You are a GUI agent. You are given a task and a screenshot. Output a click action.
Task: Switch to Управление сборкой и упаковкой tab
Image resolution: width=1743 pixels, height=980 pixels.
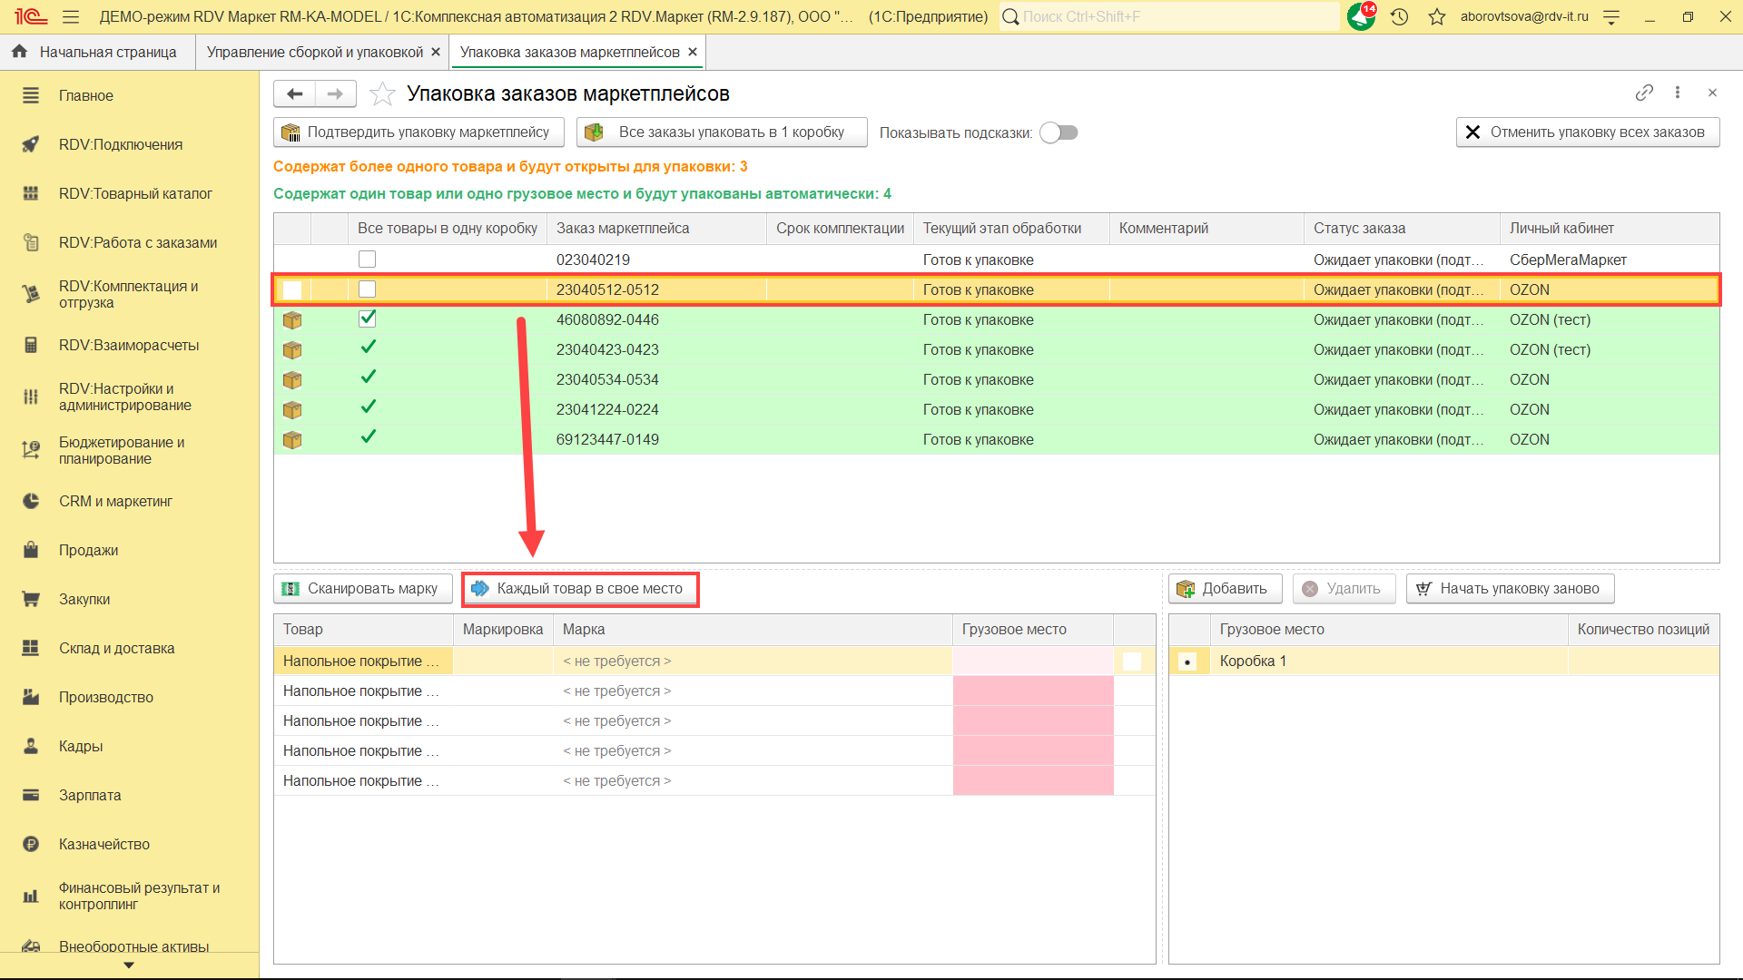314,52
